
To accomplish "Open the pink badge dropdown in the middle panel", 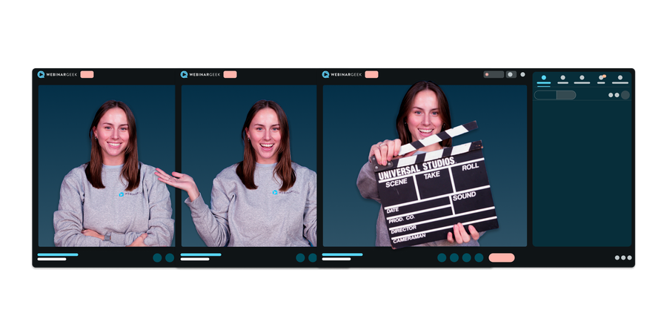I will (230, 74).
